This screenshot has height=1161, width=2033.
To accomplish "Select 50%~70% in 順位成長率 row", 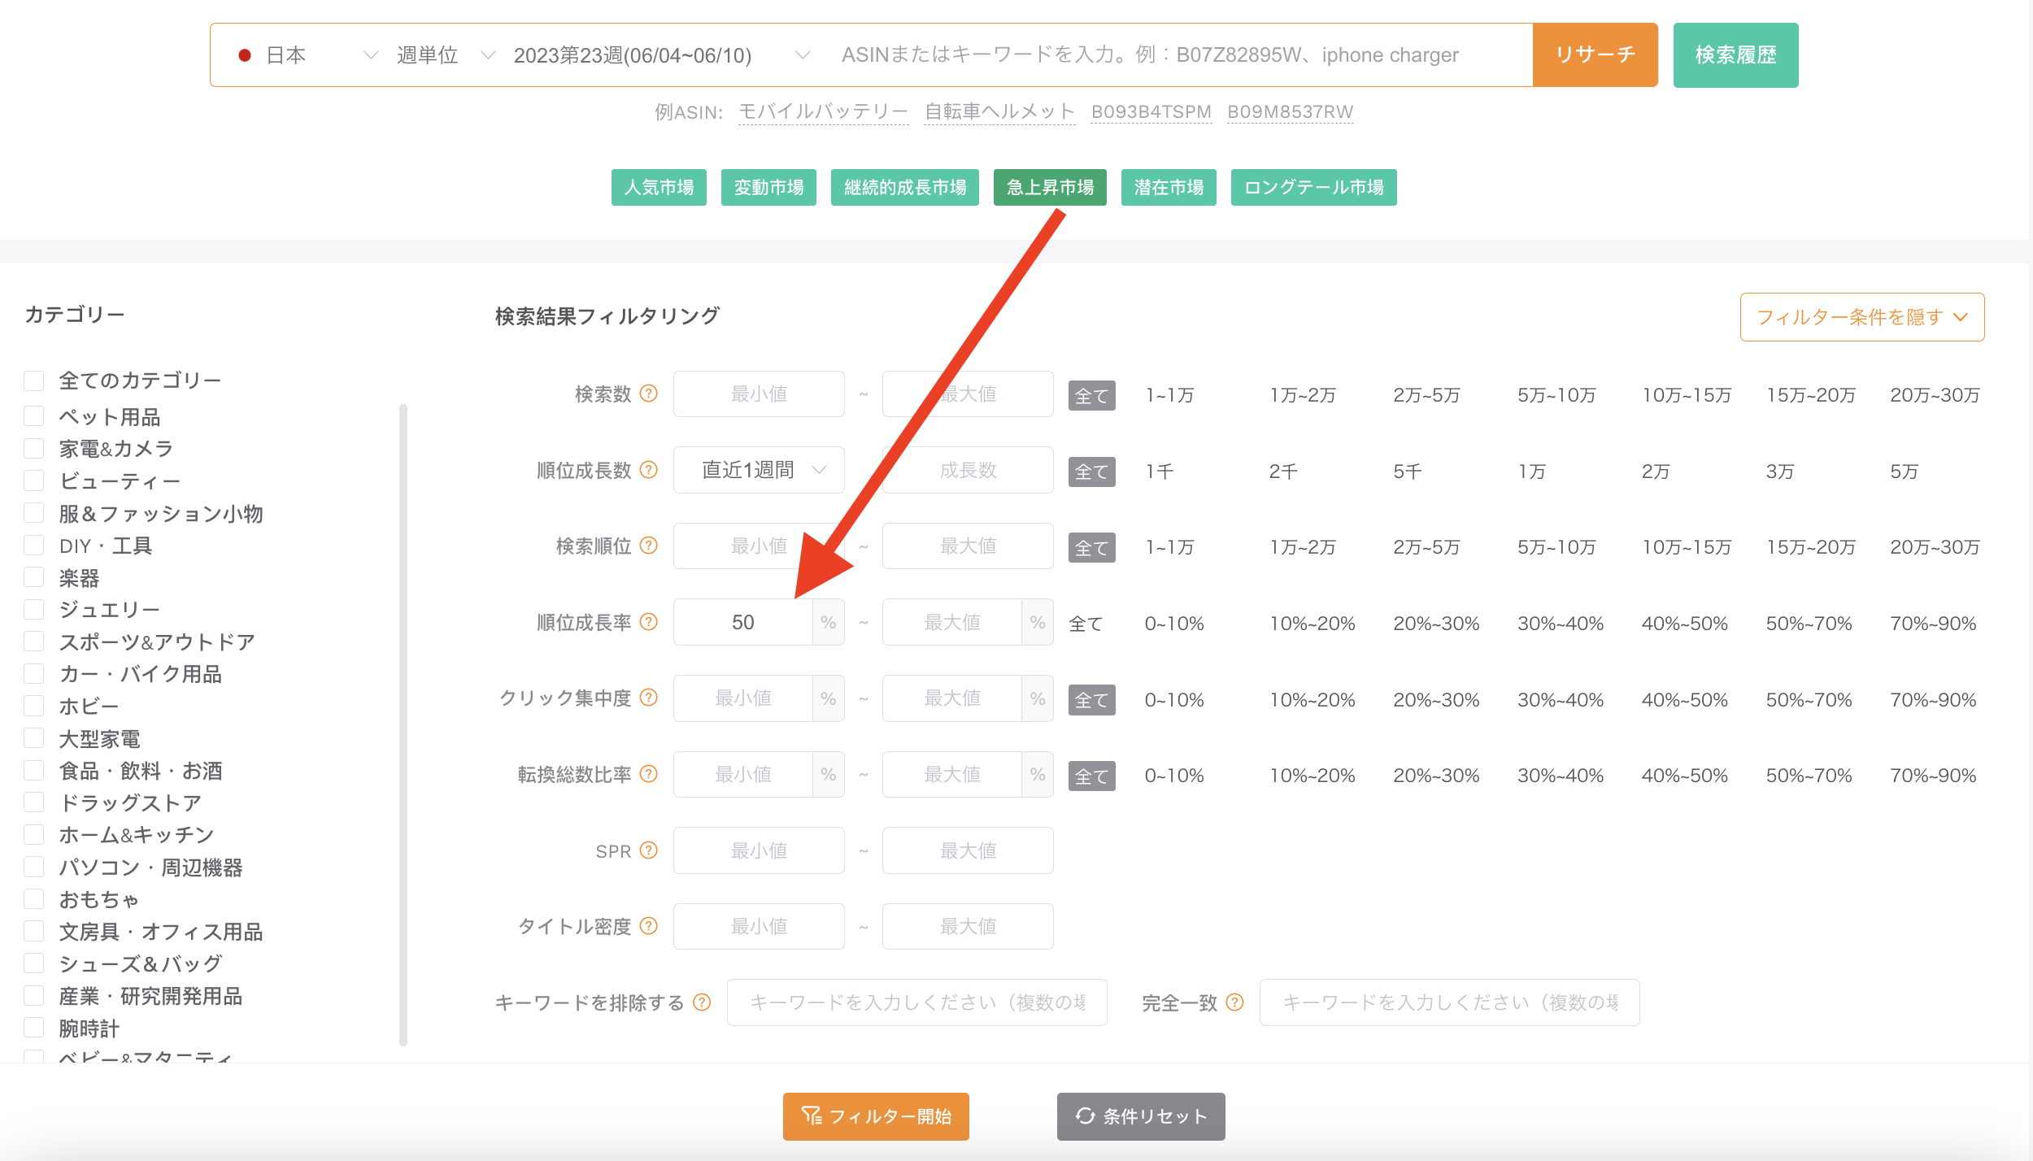I will coord(1809,624).
